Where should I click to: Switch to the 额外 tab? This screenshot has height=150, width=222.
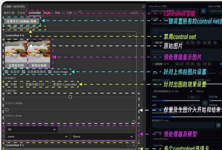[57, 13]
